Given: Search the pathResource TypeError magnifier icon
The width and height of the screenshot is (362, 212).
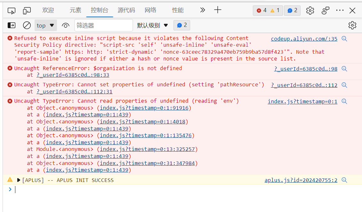Looking at the screenshot, I should click(344, 85).
